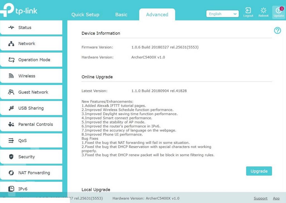Click the Security shield icon
Image resolution: width=286 pixels, height=203 pixels.
click(x=11, y=156)
